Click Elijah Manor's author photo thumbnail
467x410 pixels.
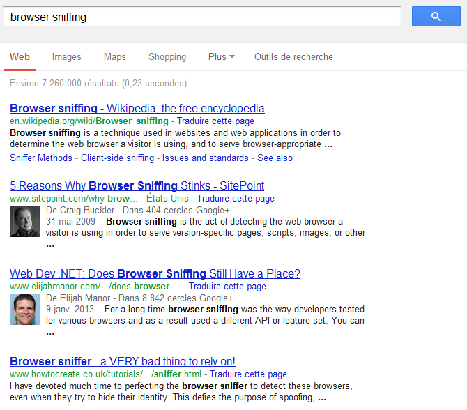click(25, 310)
